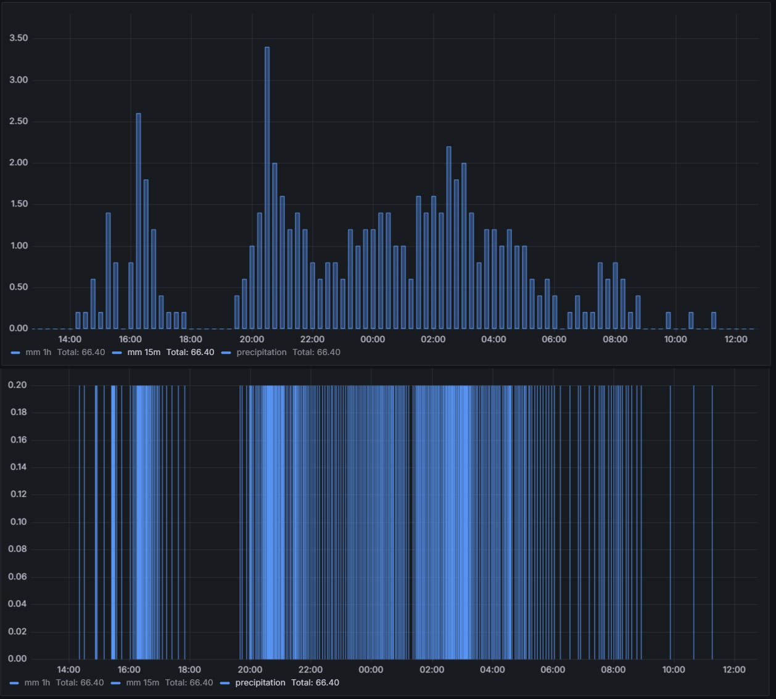Select the 2.60 peak bar after 16:00
Screen dimensions: 776x699
pos(138,222)
